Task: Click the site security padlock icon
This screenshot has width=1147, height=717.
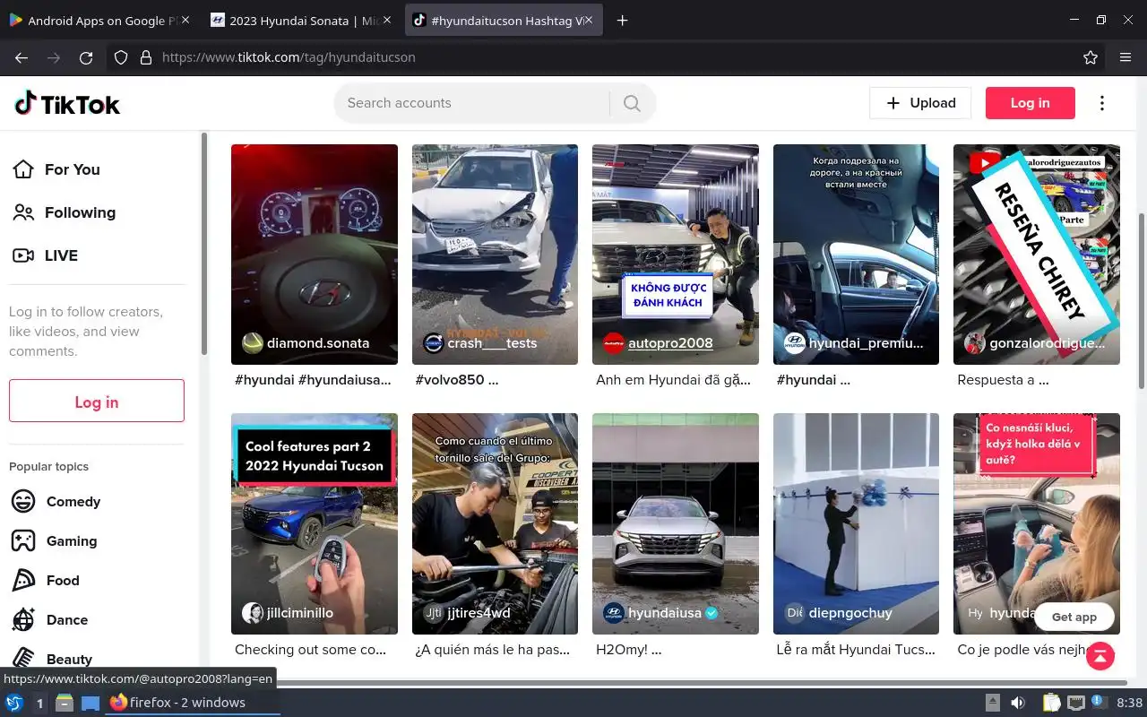Action: click(x=146, y=57)
